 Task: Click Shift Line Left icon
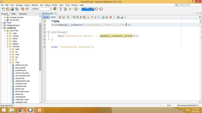103,17
